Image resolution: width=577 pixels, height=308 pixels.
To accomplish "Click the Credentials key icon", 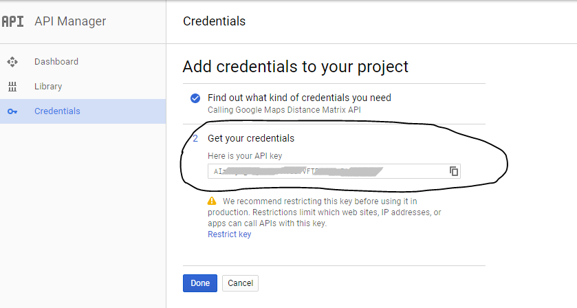I will [12, 111].
